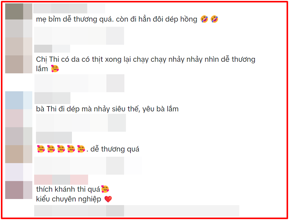Open the avatar beside "kiểu chuyên nghiệp" comment
The image size is (289, 220).
point(19,190)
